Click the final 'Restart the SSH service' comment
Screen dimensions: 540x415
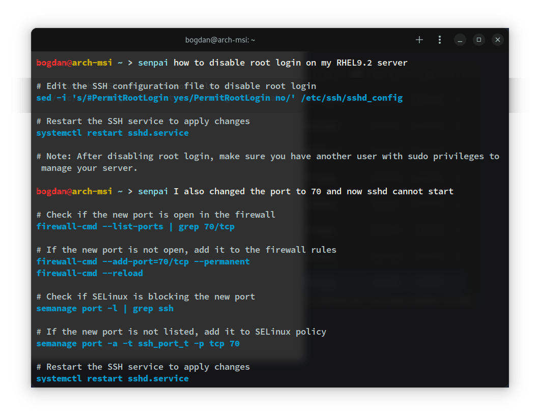coord(143,367)
